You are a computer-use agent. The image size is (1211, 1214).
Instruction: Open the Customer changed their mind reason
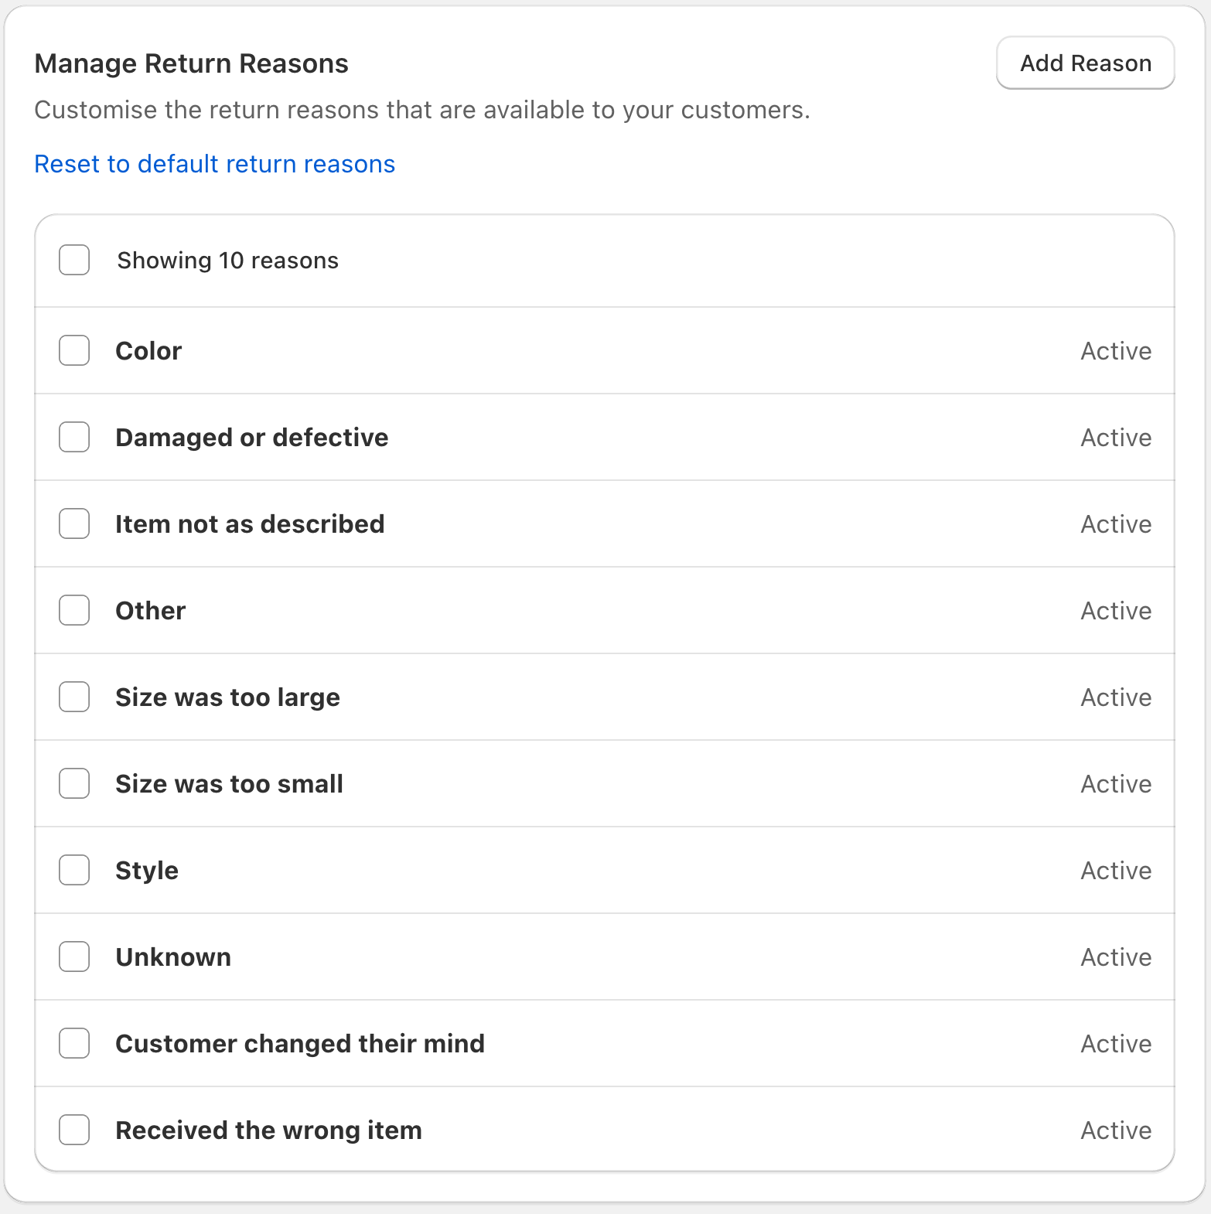click(300, 1044)
